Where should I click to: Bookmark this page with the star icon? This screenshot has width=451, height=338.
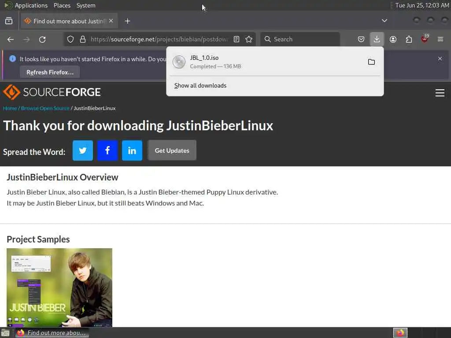pyautogui.click(x=249, y=39)
